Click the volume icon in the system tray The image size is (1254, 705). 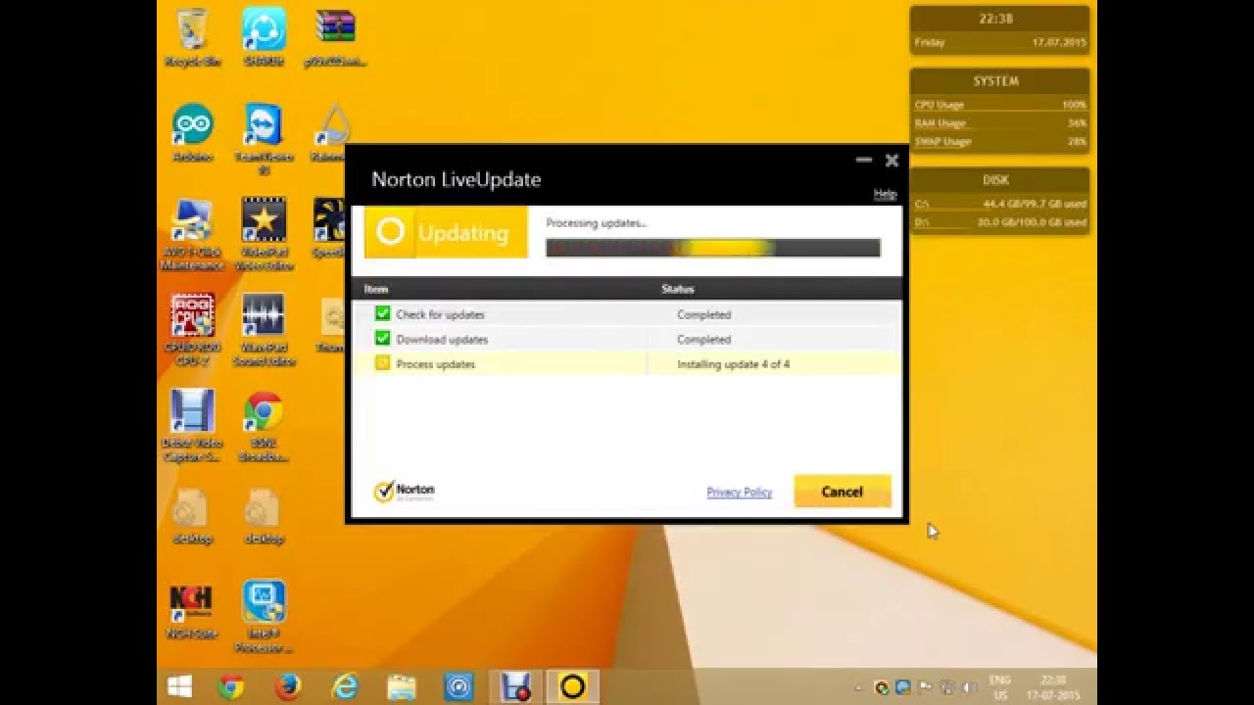(x=970, y=687)
